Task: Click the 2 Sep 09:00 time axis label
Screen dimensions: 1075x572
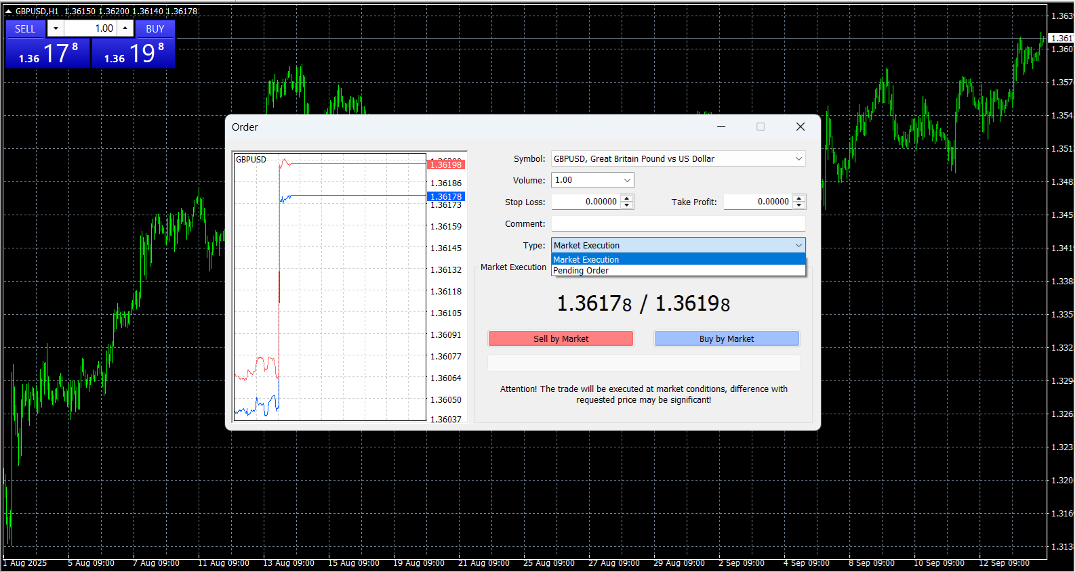Action: (x=741, y=563)
